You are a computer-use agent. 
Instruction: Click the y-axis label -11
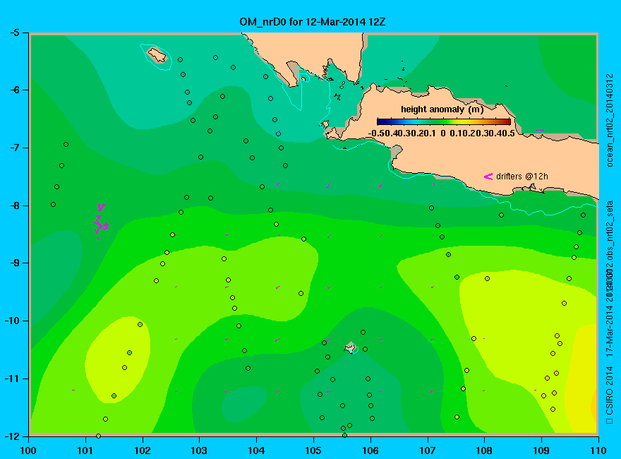click(x=12, y=378)
